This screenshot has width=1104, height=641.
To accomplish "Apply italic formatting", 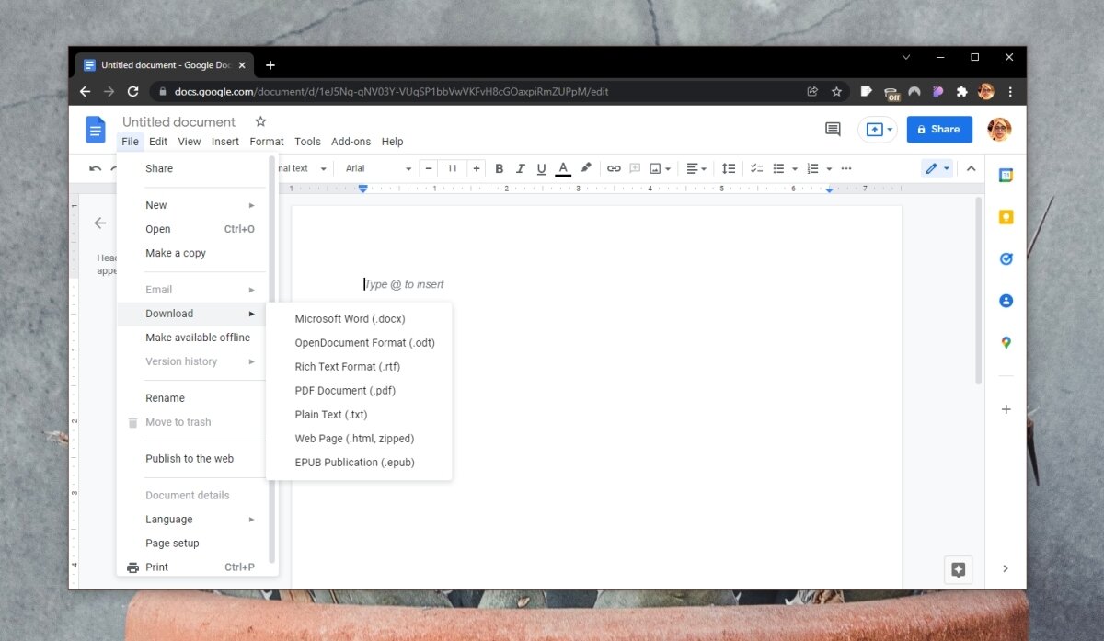I will click(521, 168).
